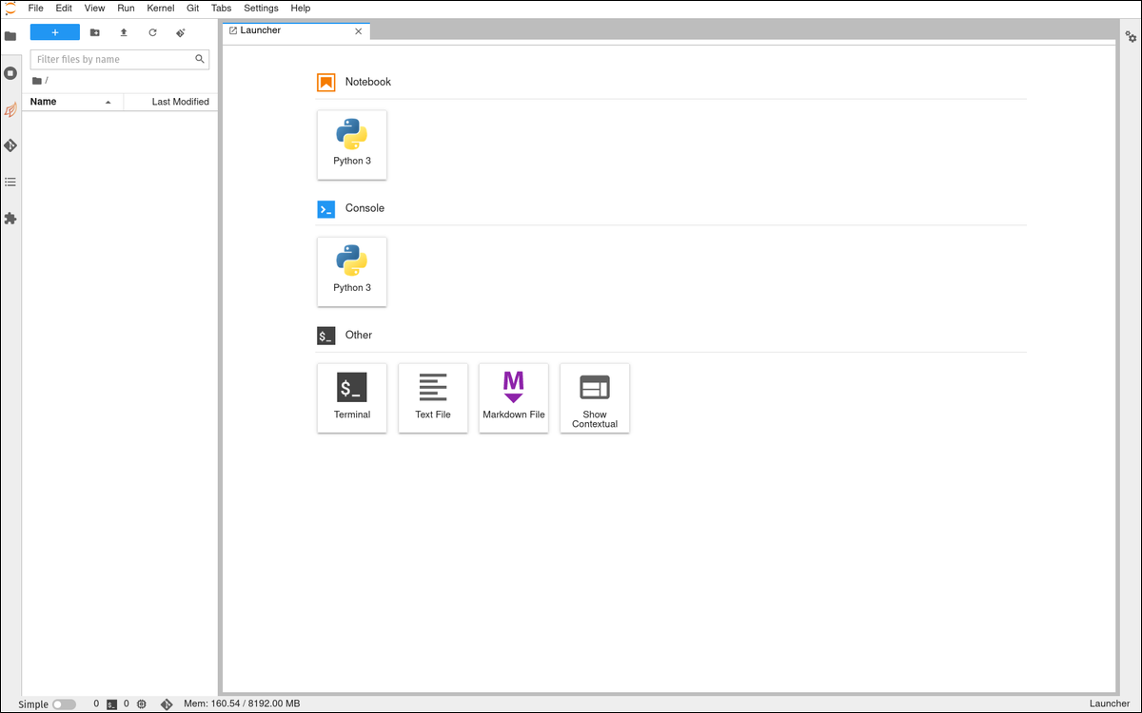Open the Settings menu
This screenshot has height=713, width=1142.
pyautogui.click(x=261, y=8)
